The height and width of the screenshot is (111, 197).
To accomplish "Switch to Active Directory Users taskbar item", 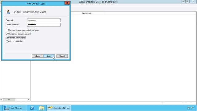I will pos(59,108).
